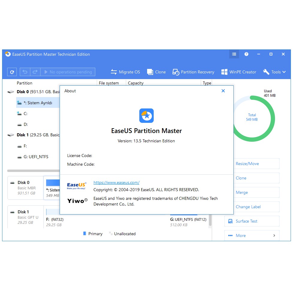The image size is (293, 293).
Task: Open the help question mark icon
Action: [x=246, y=54]
